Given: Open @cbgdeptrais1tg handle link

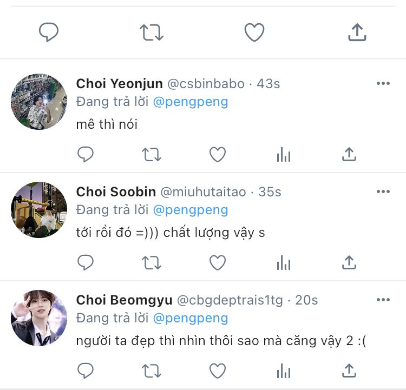Looking at the screenshot, I should (x=230, y=300).
